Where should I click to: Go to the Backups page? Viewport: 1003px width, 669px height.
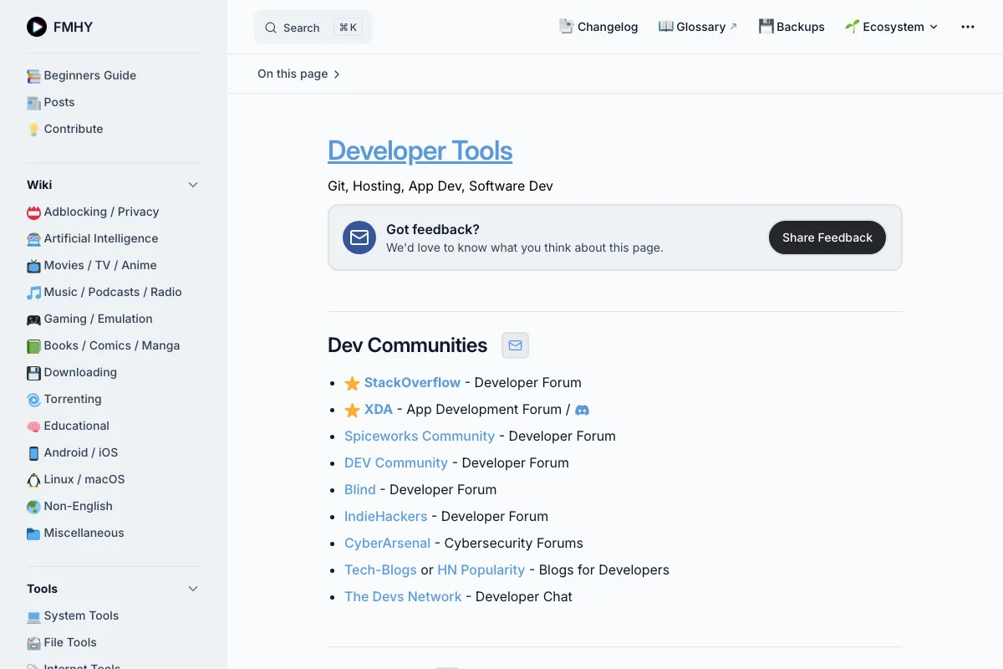click(792, 27)
